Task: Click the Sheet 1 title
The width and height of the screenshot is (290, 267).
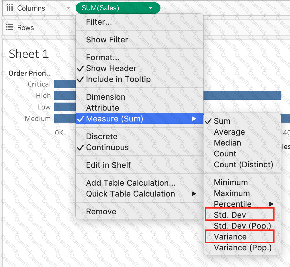Action: click(29, 54)
